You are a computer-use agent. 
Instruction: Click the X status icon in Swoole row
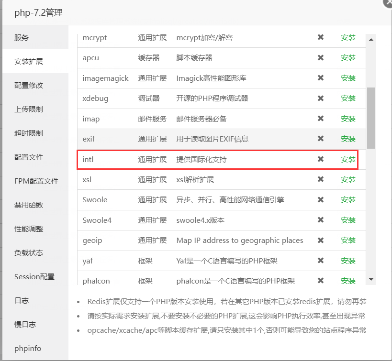click(321, 199)
